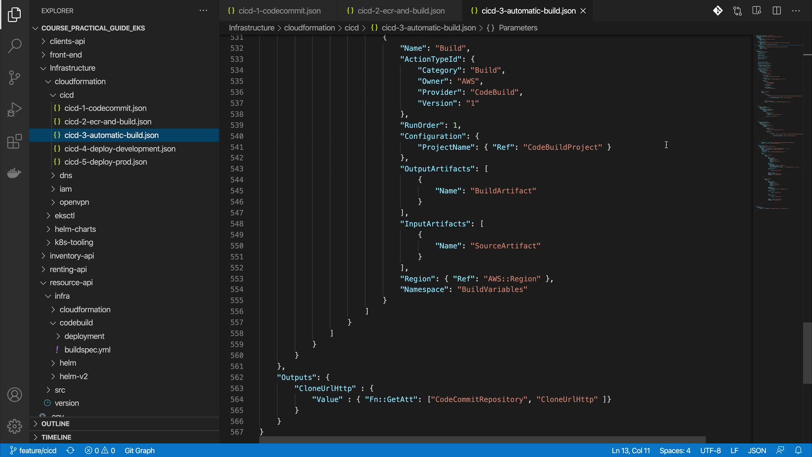Open the Manage gear menu
This screenshot has height=457, width=812.
pyautogui.click(x=14, y=427)
